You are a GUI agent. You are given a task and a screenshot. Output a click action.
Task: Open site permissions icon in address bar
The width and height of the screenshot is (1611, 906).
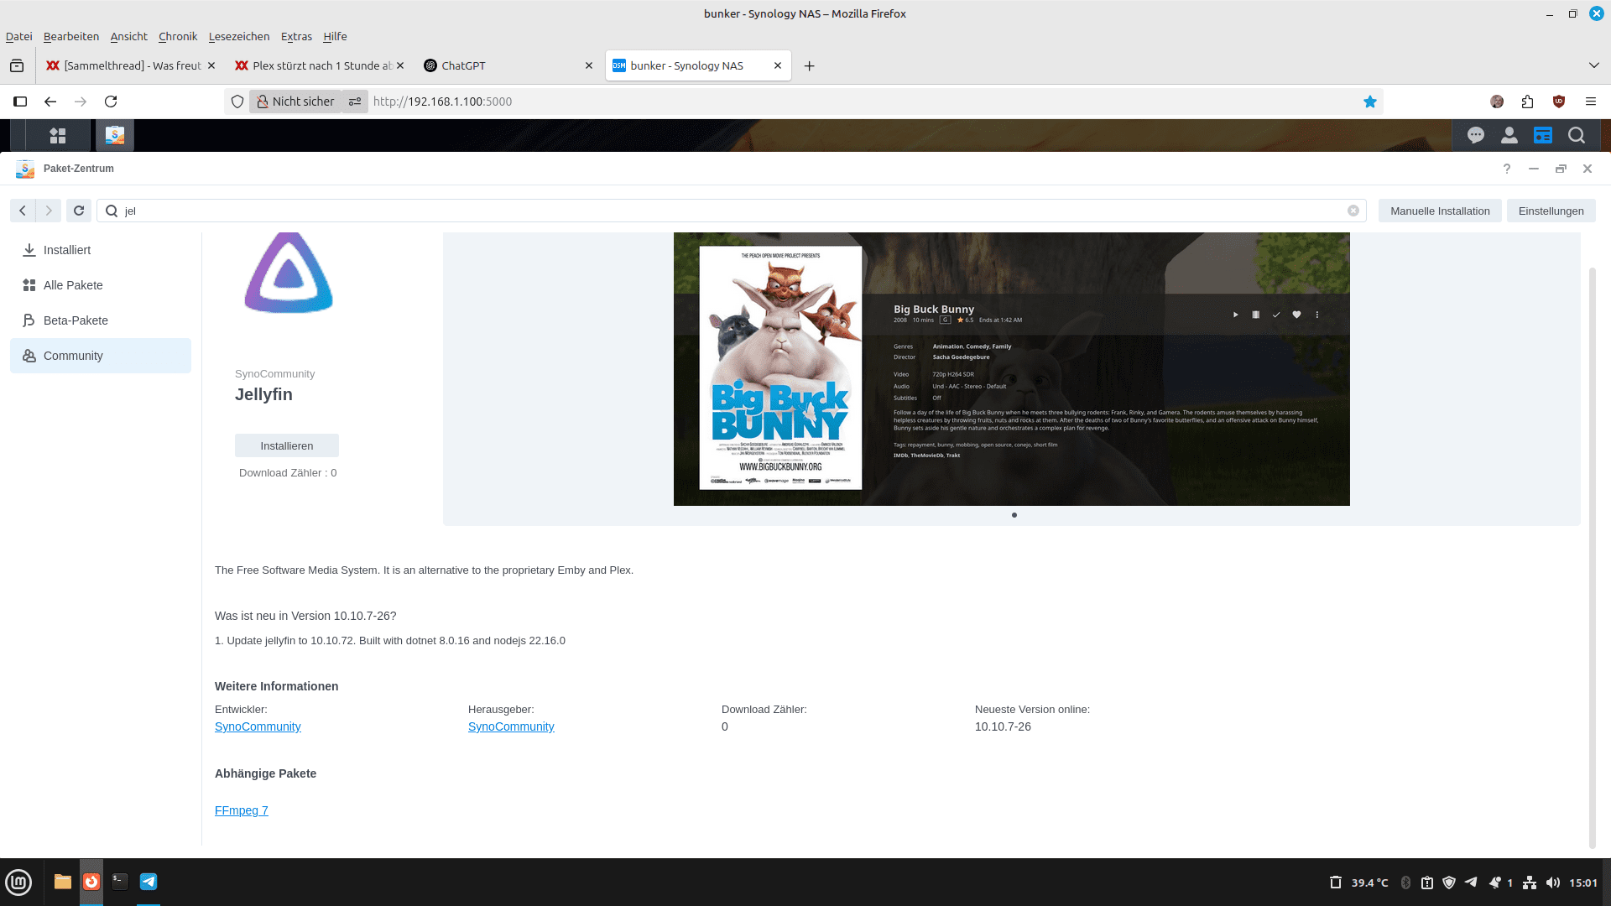355,102
